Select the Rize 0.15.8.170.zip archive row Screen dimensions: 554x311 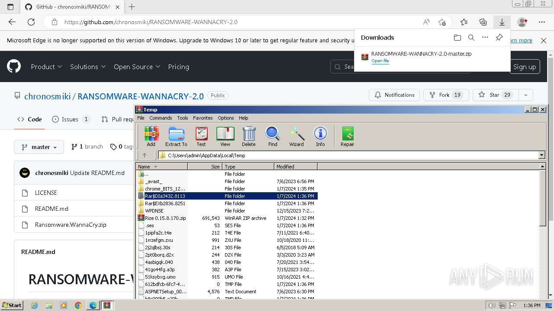coord(227,218)
